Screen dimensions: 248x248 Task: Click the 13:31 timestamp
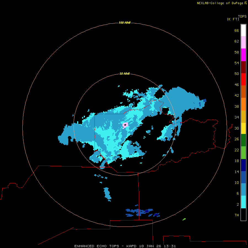(x=170, y=246)
